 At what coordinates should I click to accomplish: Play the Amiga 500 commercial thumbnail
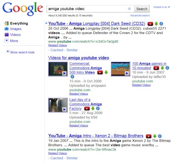[x=58, y=69]
